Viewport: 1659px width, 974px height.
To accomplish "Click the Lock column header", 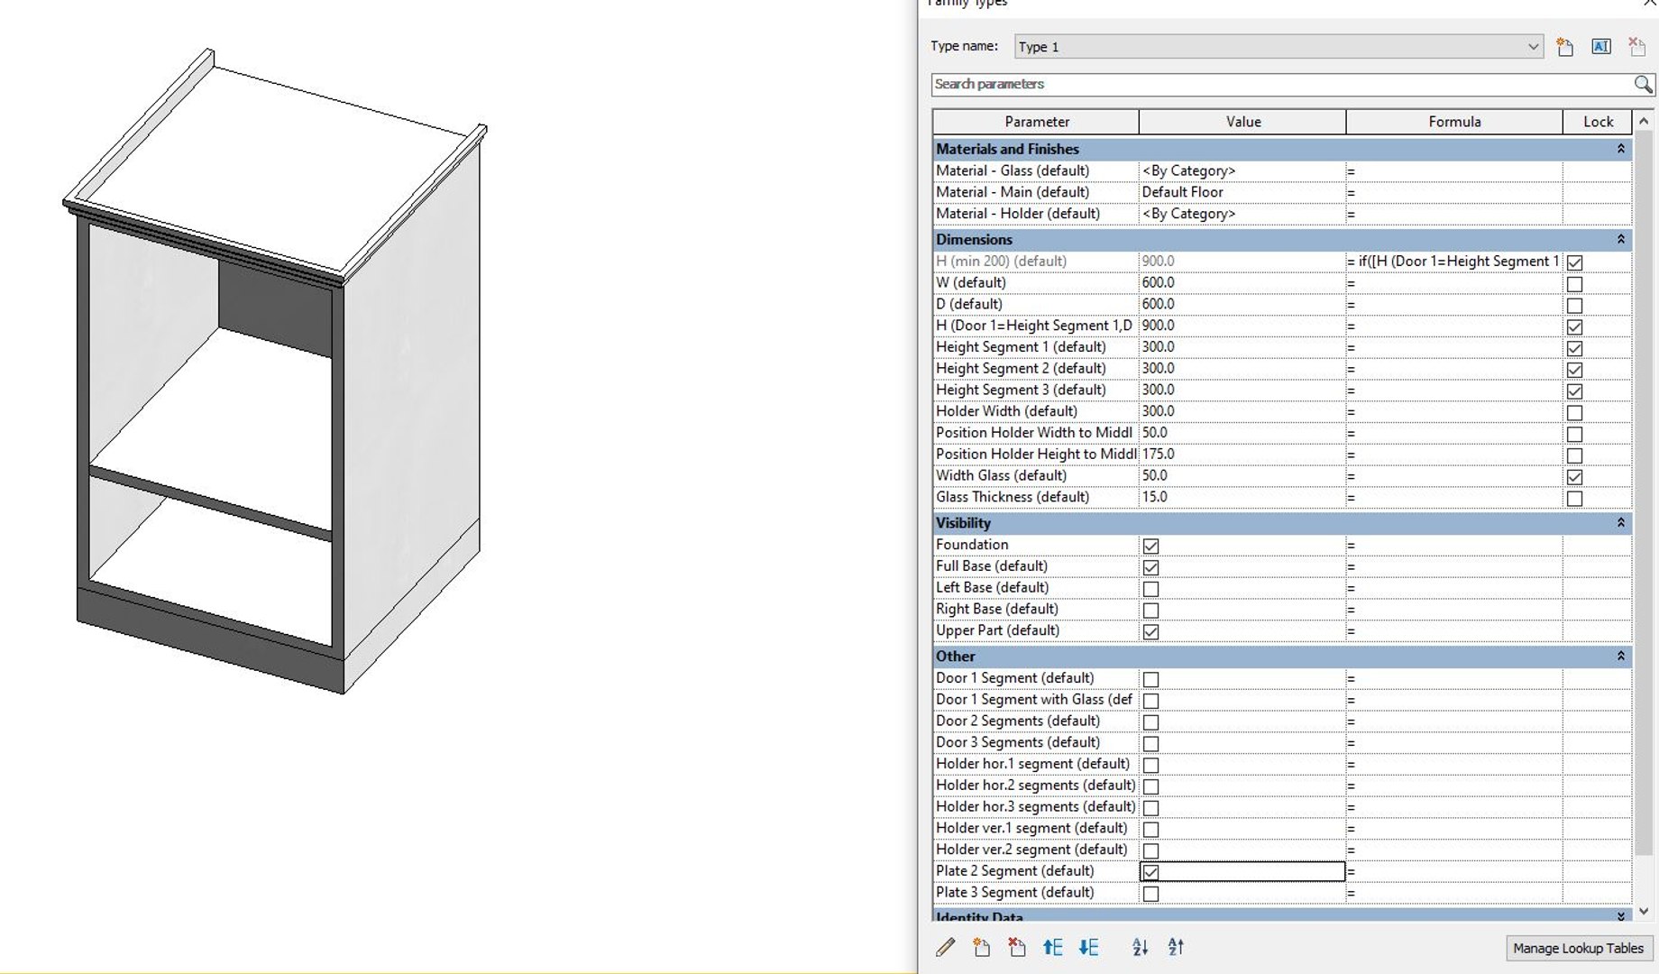I will pyautogui.click(x=1598, y=122).
